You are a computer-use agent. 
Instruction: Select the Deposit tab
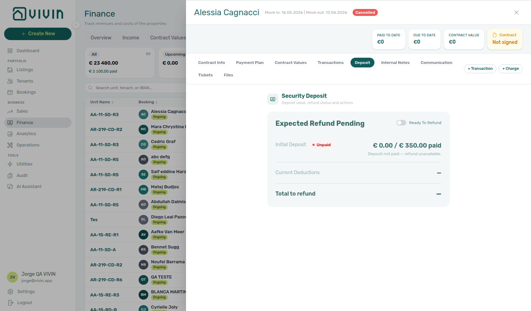click(362, 63)
